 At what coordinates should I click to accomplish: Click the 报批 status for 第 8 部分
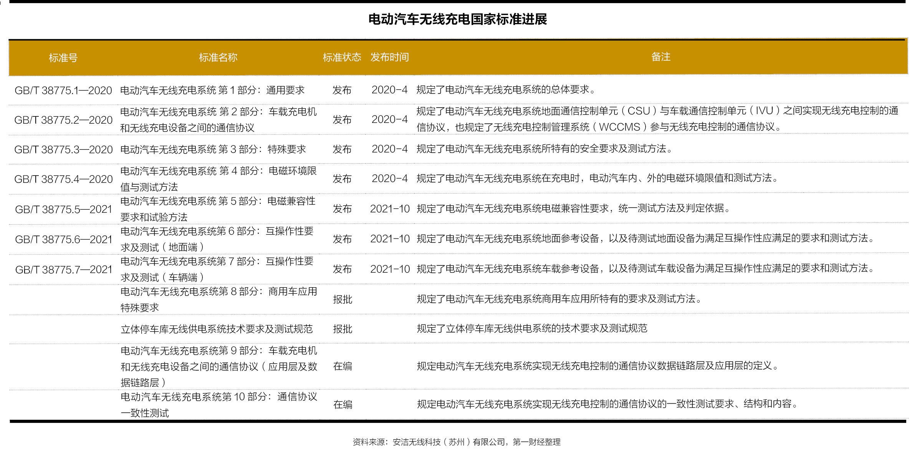point(342,300)
